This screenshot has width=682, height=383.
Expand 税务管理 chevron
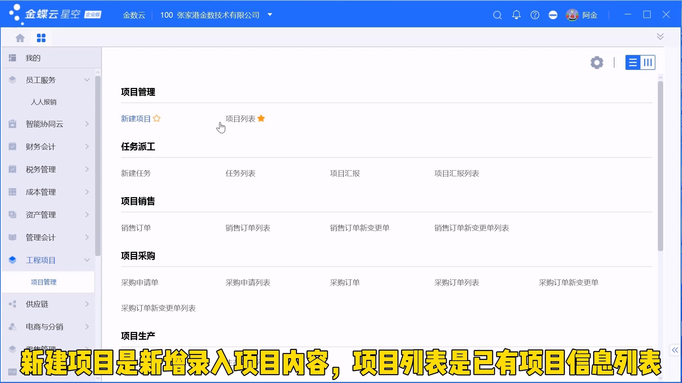pyautogui.click(x=87, y=170)
